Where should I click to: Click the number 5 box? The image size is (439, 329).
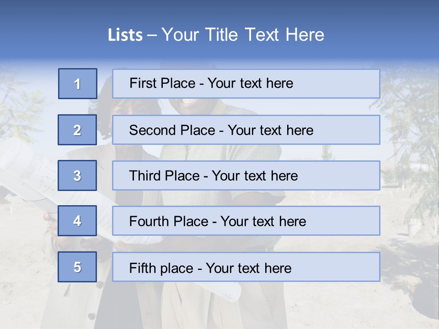[x=77, y=267]
